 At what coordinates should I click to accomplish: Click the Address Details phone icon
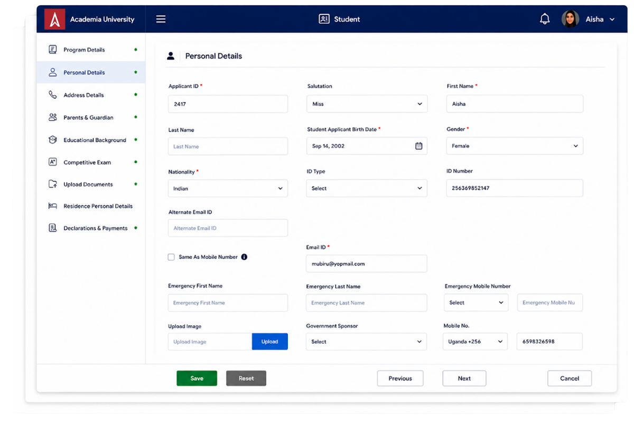(x=53, y=95)
